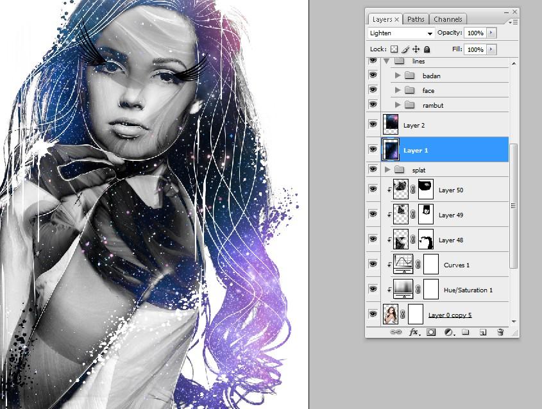Click the layers list scrollbar down arrow
The width and height of the screenshot is (542, 409).
(514, 321)
